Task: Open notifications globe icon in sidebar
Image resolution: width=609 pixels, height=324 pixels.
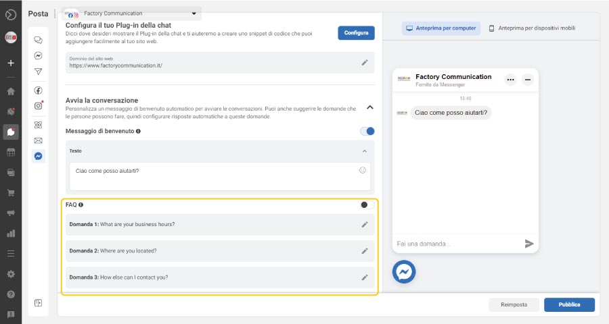Action: 11,111
